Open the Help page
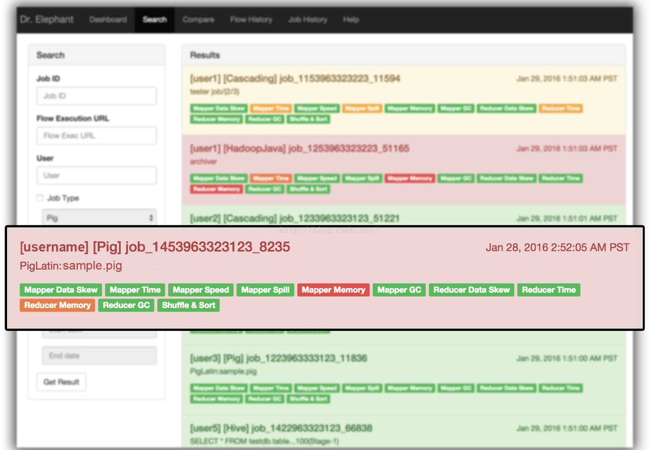 pyautogui.click(x=351, y=20)
